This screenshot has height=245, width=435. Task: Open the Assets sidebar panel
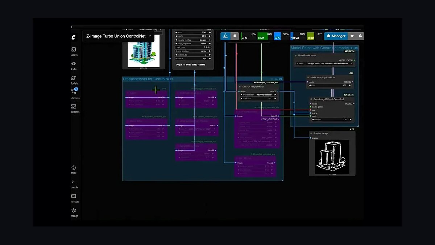[74, 51]
